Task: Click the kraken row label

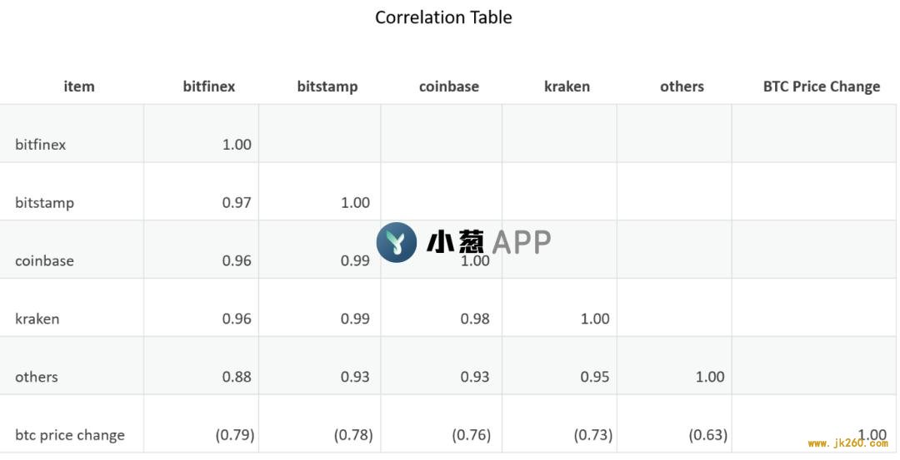Action: tap(37, 319)
